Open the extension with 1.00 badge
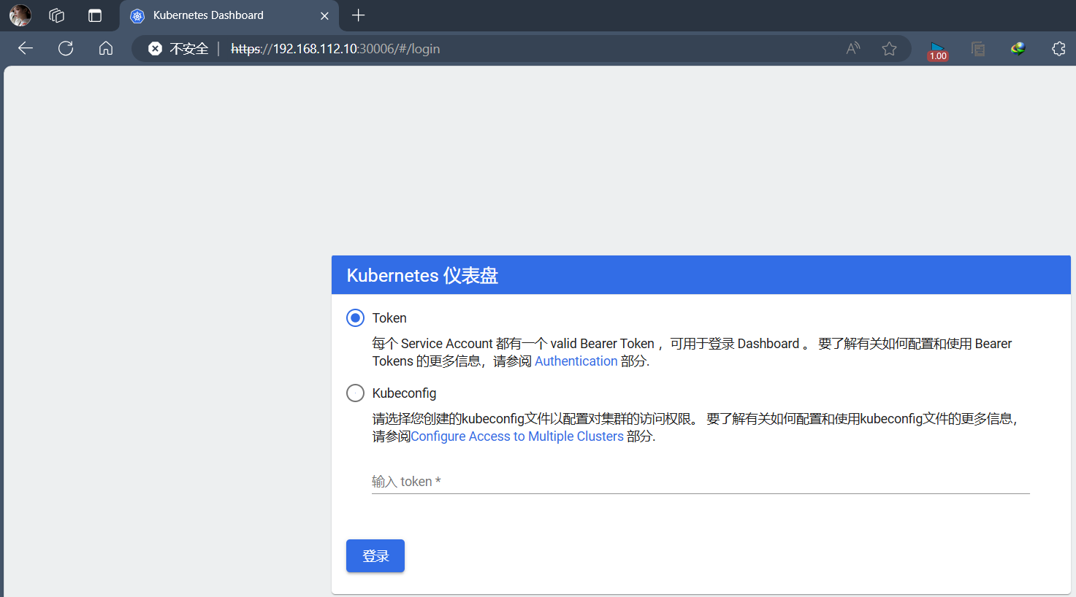This screenshot has width=1076, height=597. (x=938, y=50)
